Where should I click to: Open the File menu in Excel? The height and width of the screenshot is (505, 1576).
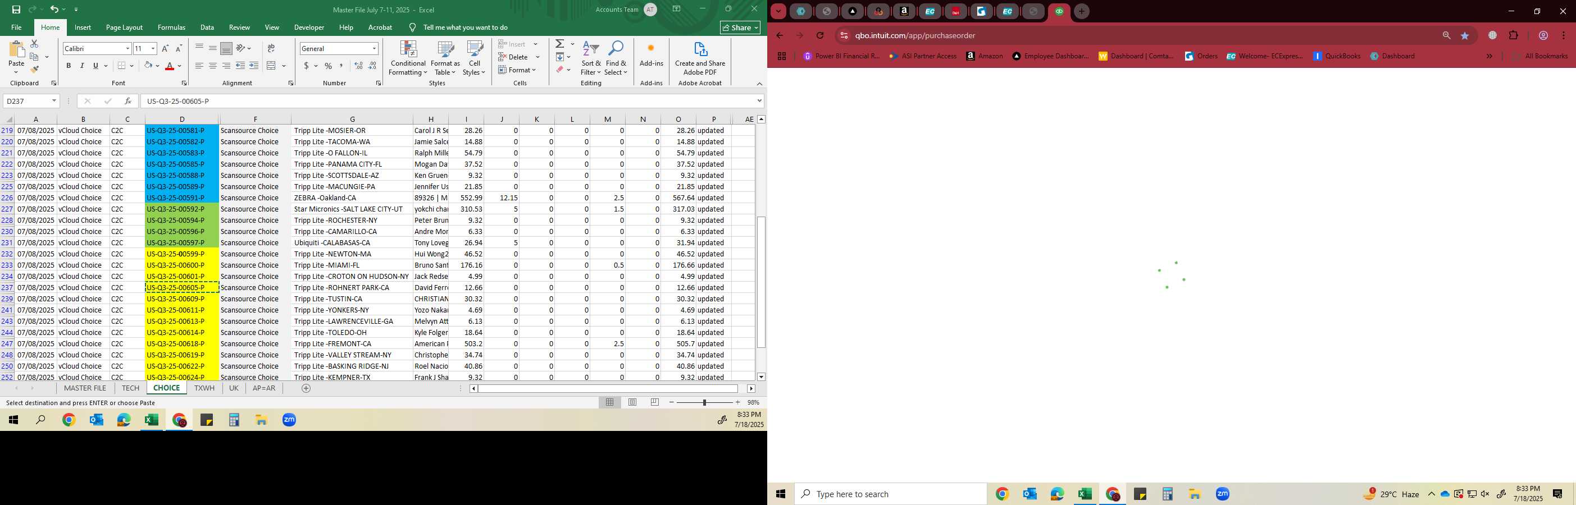pos(16,27)
